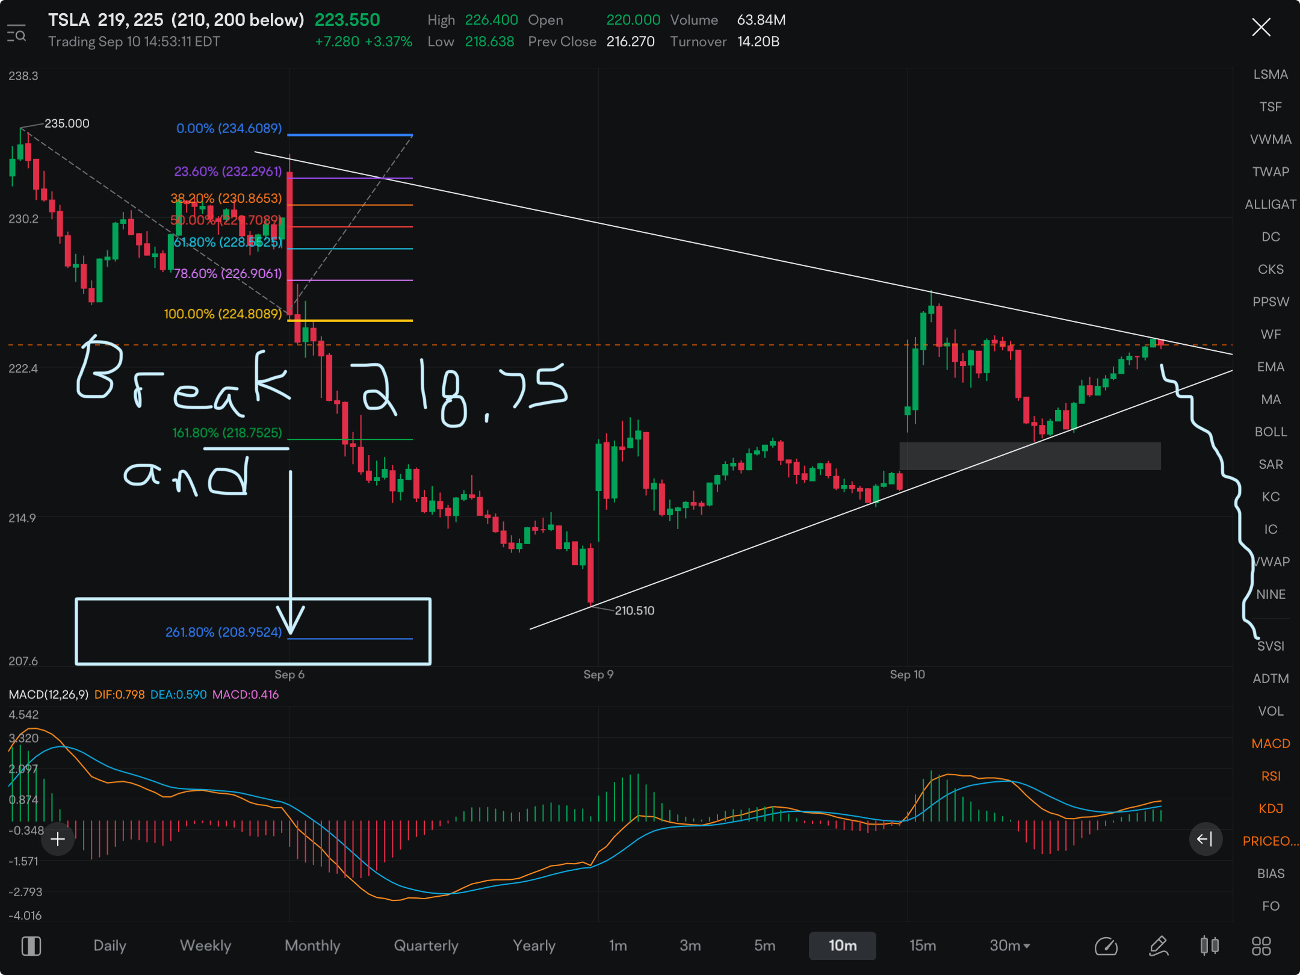Click the Sep 6 date axis label
Image resolution: width=1300 pixels, height=975 pixels.
coord(289,675)
